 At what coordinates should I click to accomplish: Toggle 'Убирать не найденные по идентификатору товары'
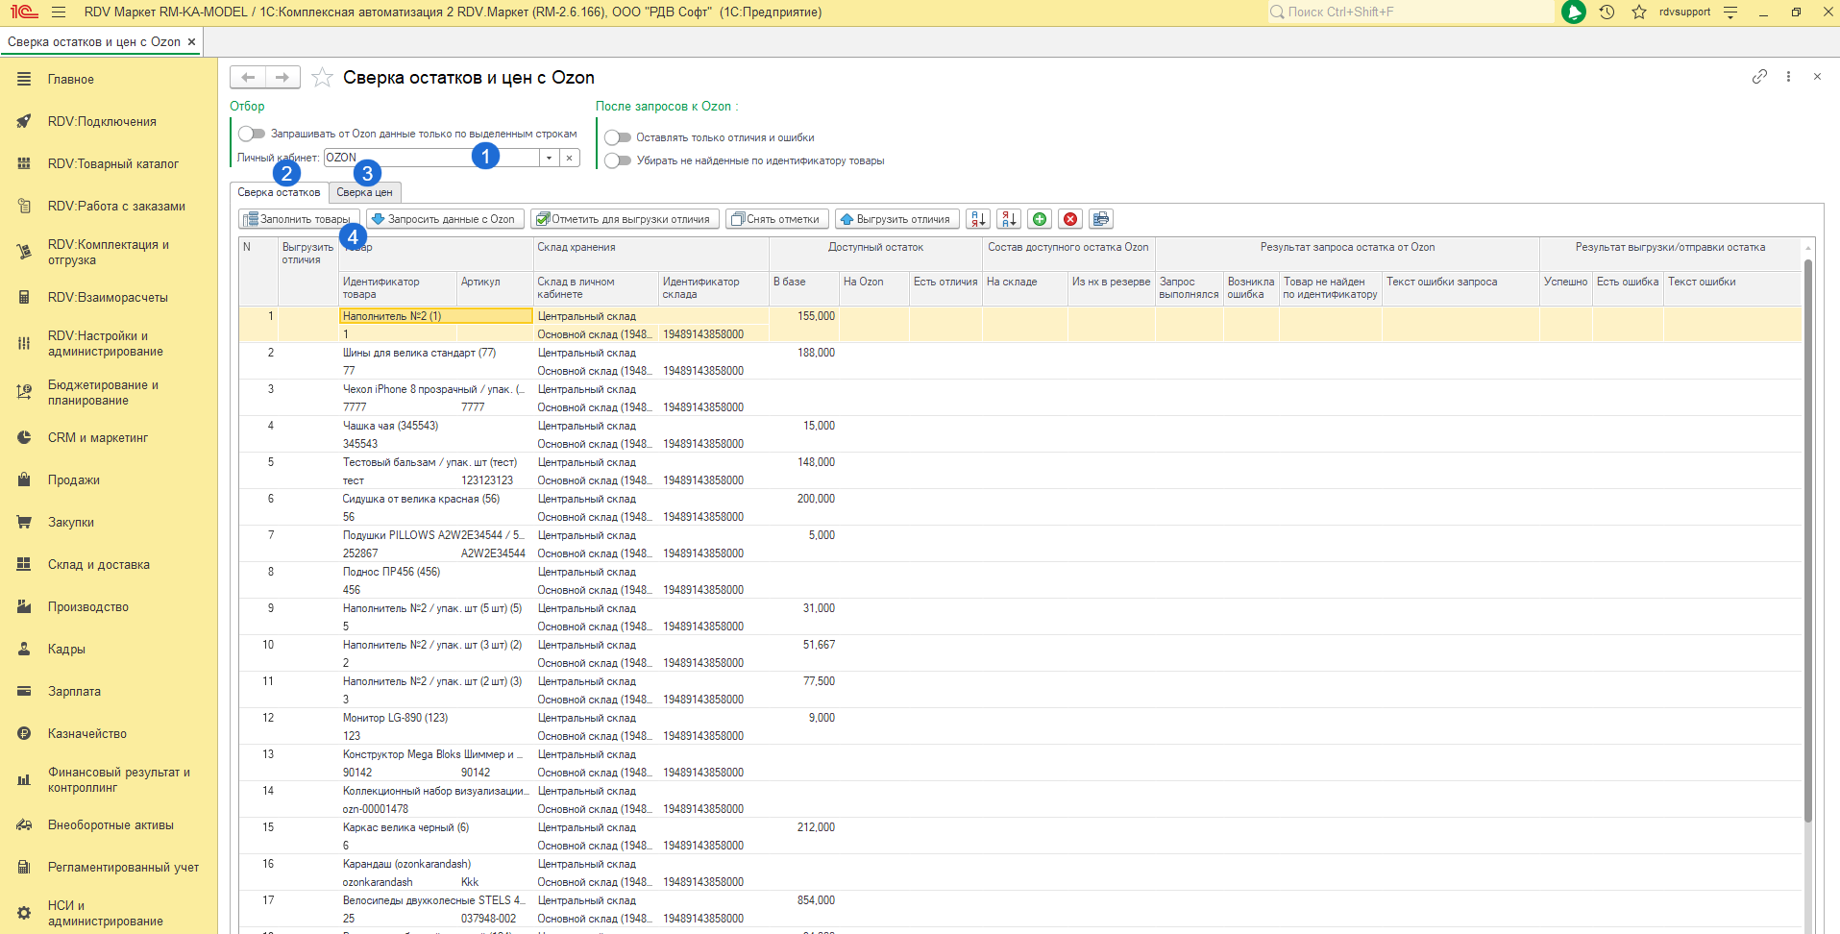pyautogui.click(x=618, y=160)
